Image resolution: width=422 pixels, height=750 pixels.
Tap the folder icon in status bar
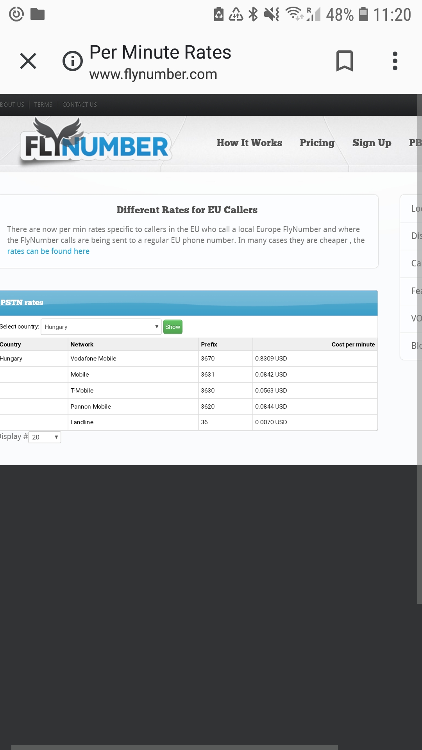pos(38,14)
